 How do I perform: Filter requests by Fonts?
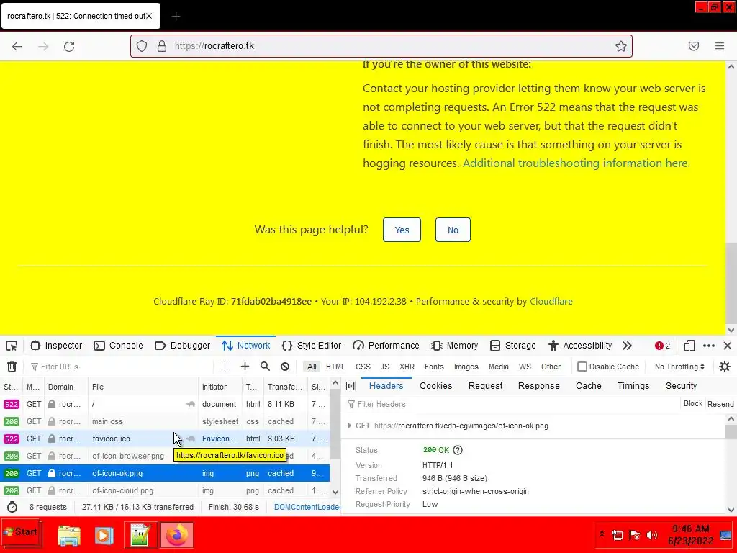point(434,367)
